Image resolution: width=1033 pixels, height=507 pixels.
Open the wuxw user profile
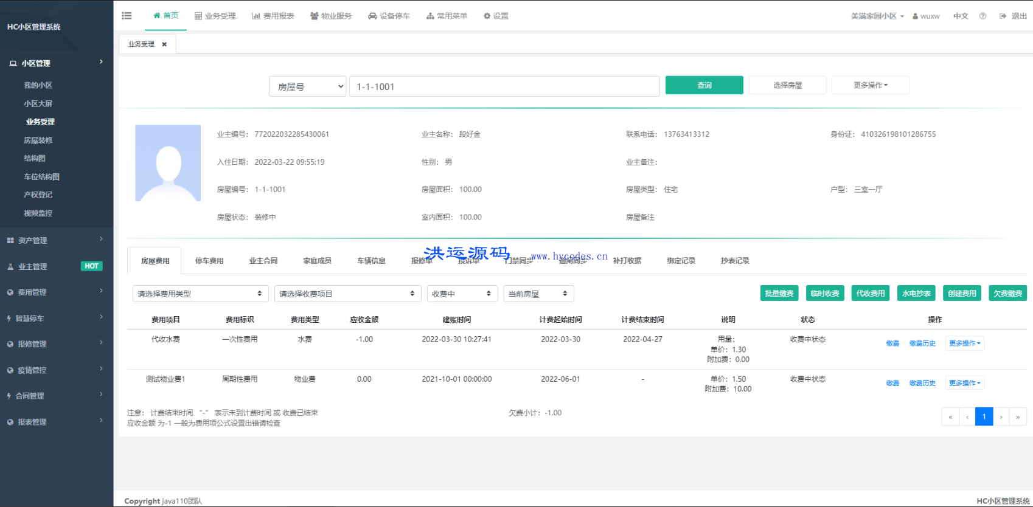[x=926, y=16]
